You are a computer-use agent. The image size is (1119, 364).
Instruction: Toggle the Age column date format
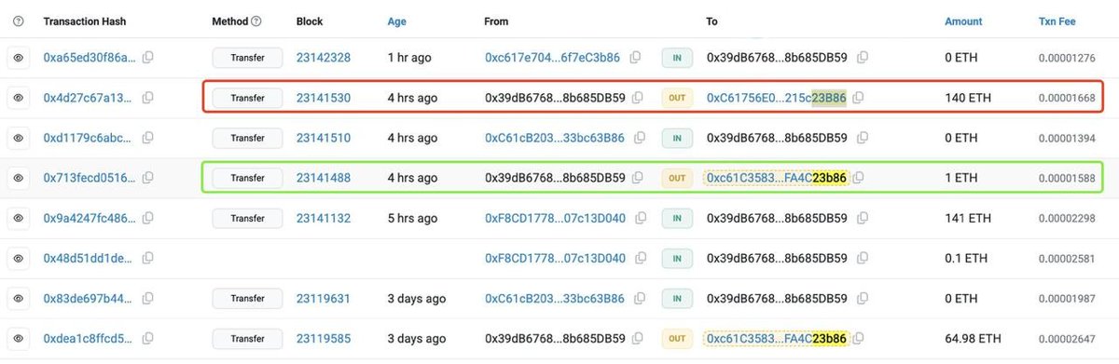click(397, 20)
